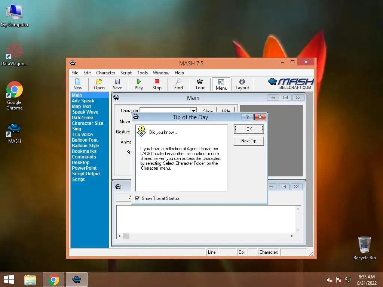Click the Hide button in Main window
The width and height of the screenshot is (383, 287).
click(x=226, y=110)
